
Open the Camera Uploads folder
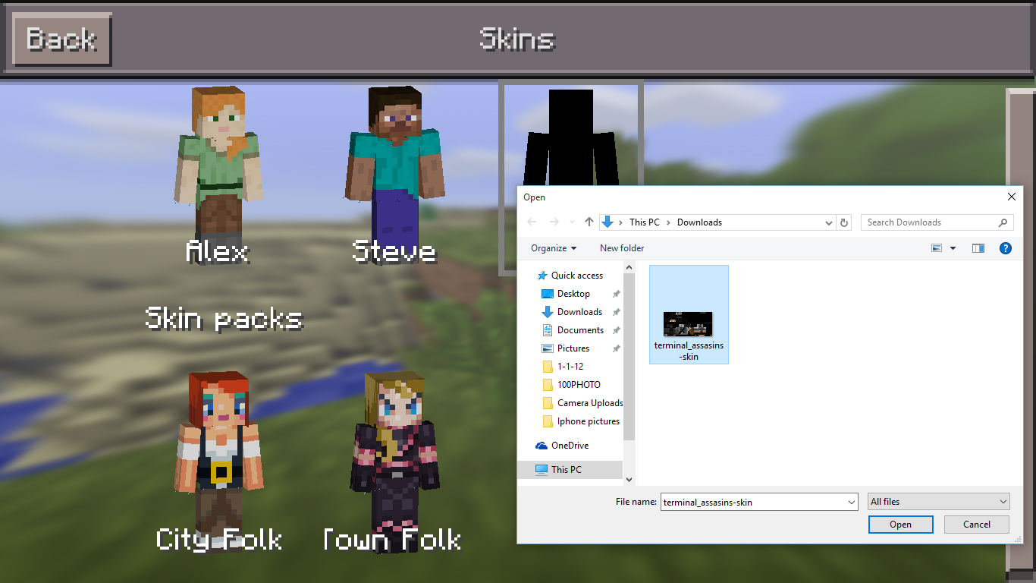[x=590, y=403]
